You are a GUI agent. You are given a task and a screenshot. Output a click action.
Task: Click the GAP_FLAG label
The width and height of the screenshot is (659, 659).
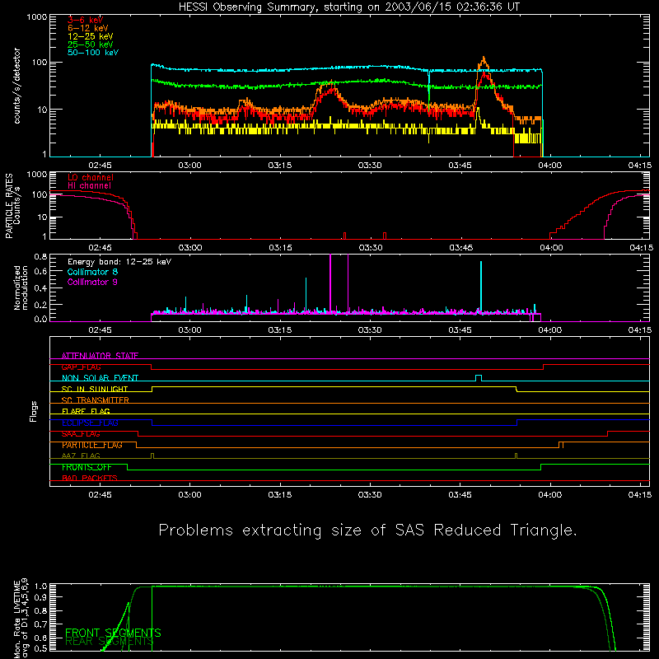click(x=81, y=367)
